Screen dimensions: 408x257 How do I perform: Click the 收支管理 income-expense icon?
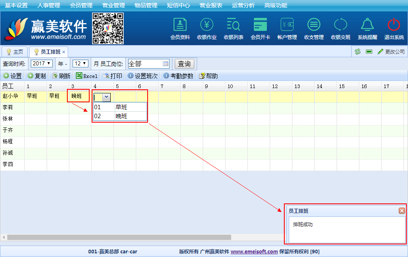[314, 25]
